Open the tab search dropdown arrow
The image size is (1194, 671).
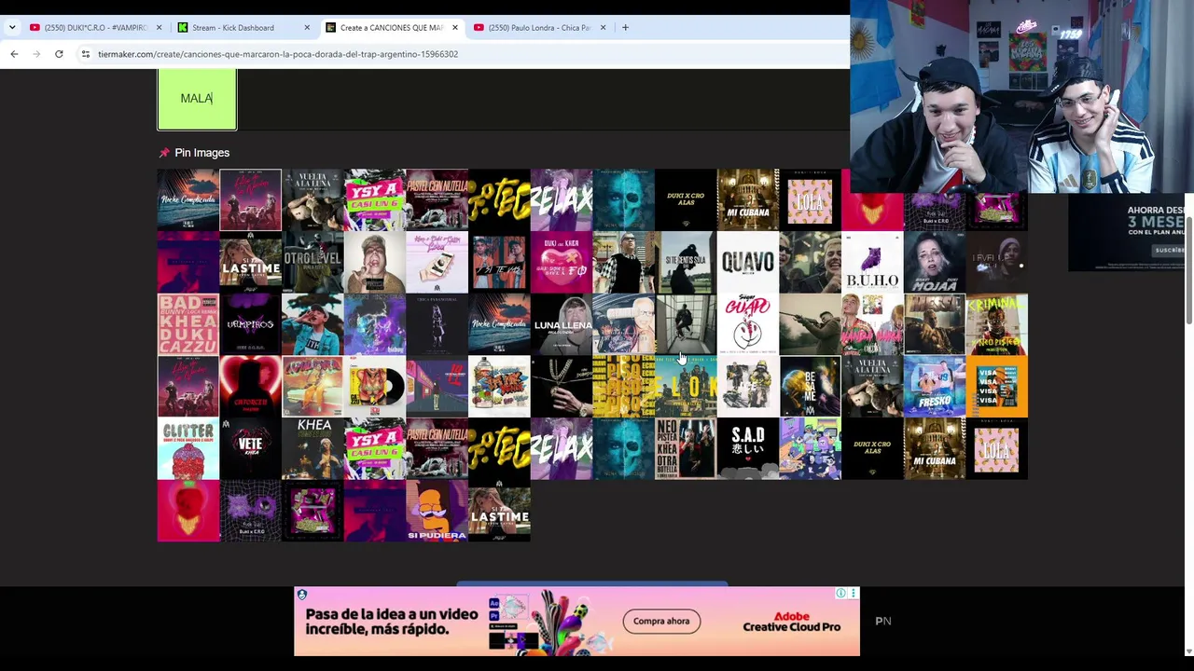pyautogui.click(x=12, y=27)
